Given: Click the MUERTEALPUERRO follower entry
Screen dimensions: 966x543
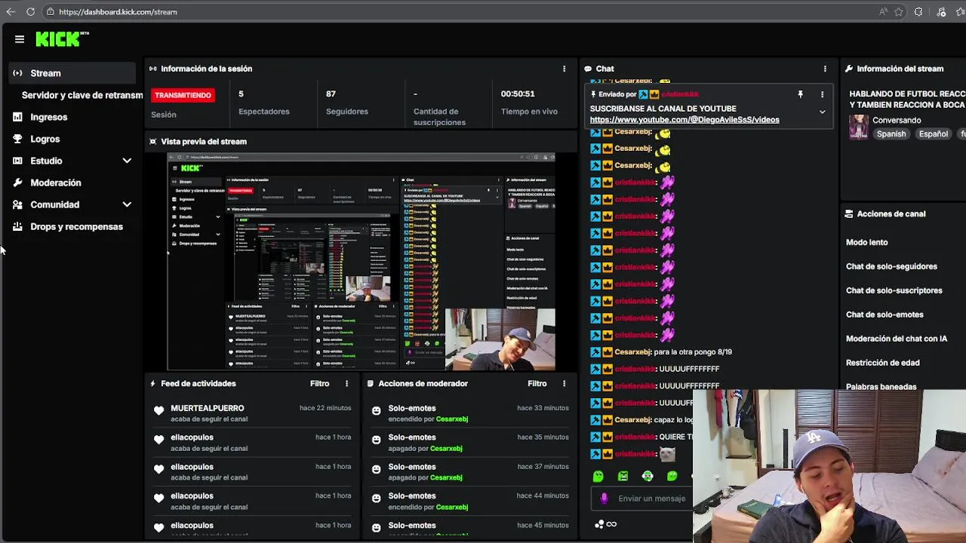Looking at the screenshot, I should click(253, 413).
